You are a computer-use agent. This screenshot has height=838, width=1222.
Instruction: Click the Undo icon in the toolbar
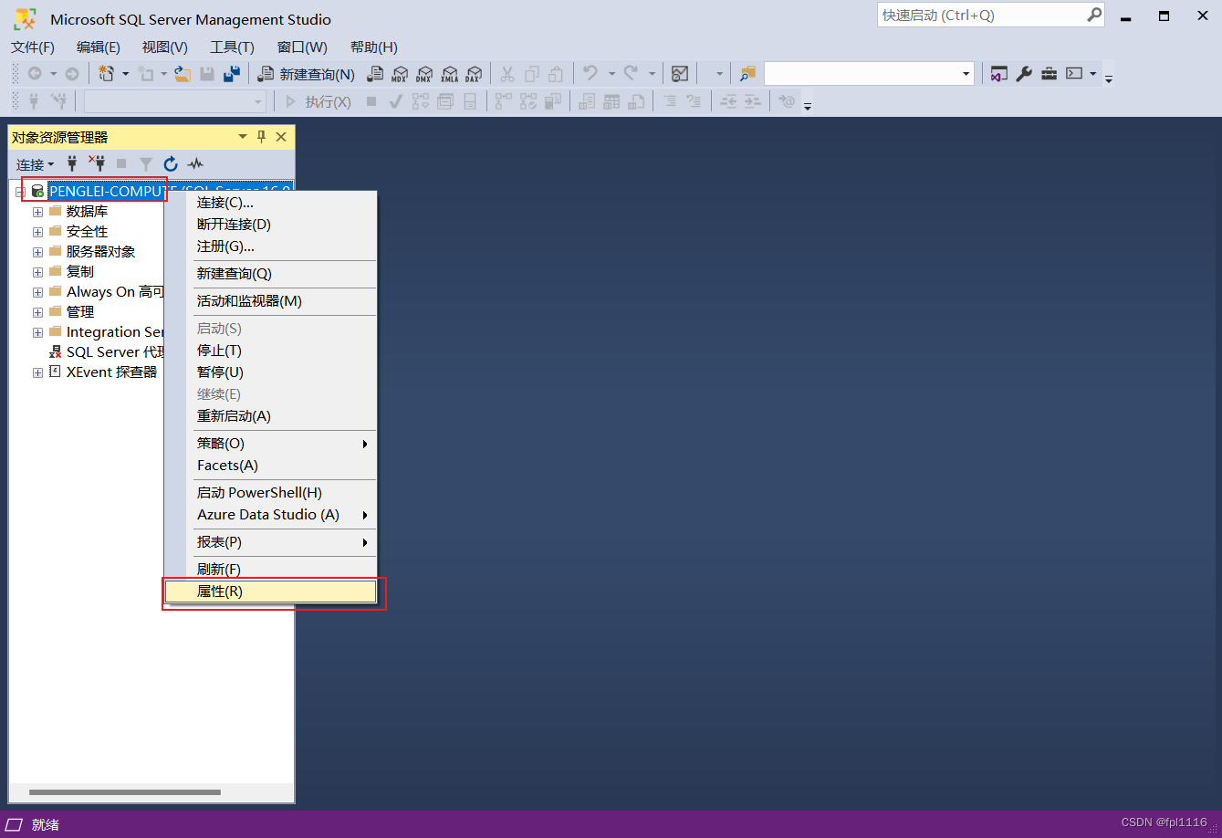(x=591, y=74)
